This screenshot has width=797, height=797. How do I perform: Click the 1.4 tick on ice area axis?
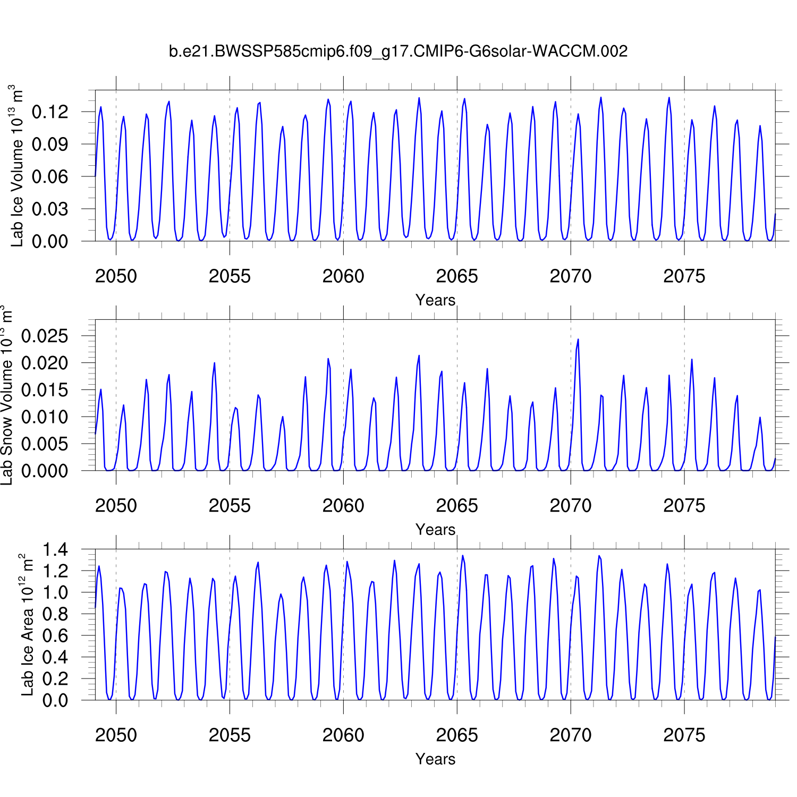click(55, 550)
